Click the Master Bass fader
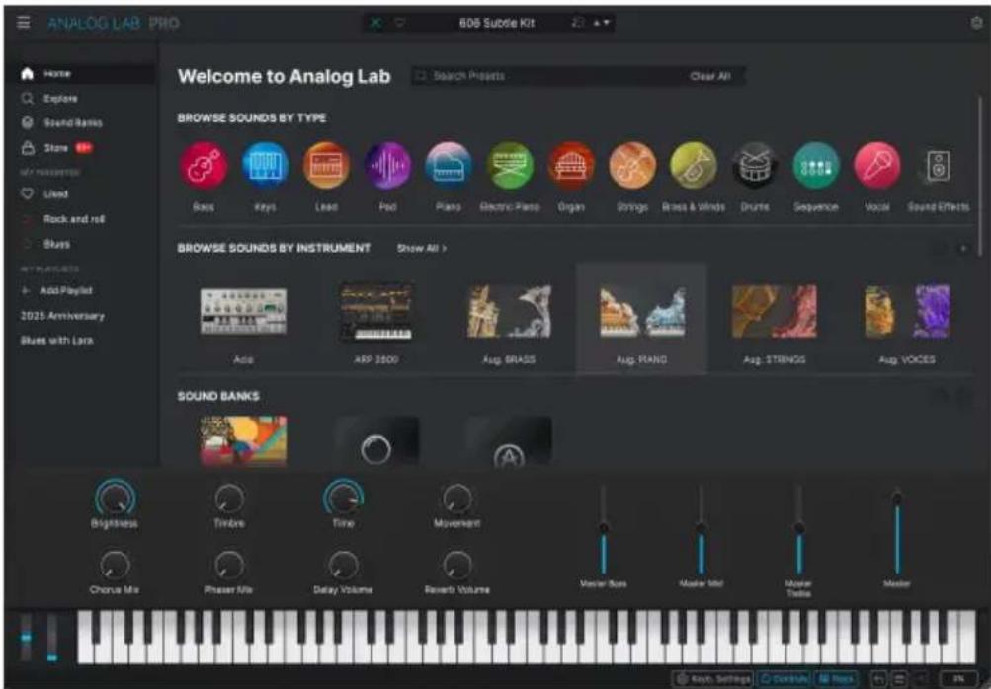 point(604,530)
